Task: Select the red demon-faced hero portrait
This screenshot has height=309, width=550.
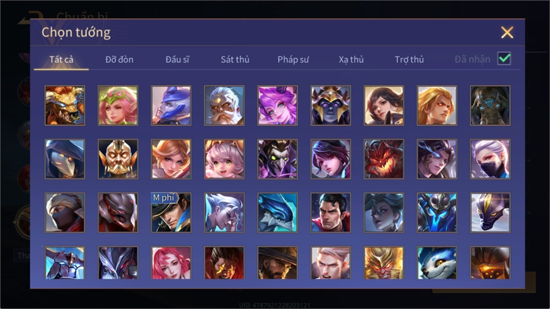Action: click(384, 159)
